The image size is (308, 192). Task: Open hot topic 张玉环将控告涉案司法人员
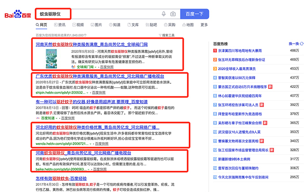pos(238,105)
